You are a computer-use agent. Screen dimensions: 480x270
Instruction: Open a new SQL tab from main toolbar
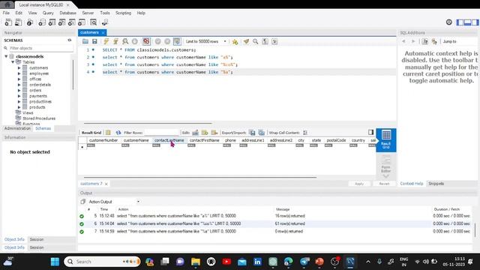[8, 22]
